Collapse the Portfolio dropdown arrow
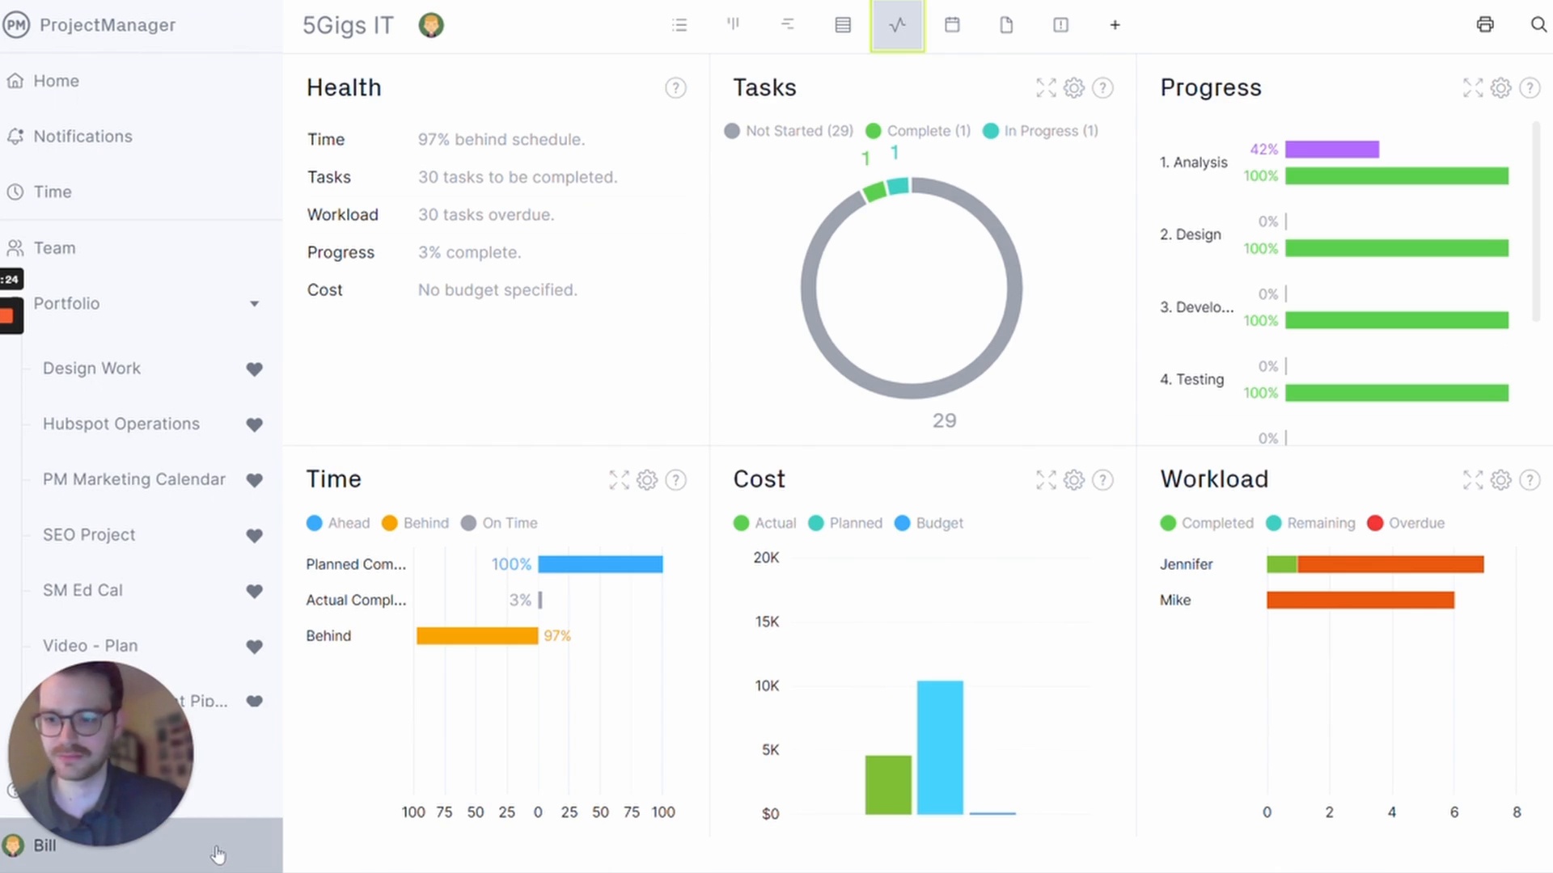 [254, 304]
